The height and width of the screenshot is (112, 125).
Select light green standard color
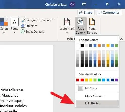95,80
